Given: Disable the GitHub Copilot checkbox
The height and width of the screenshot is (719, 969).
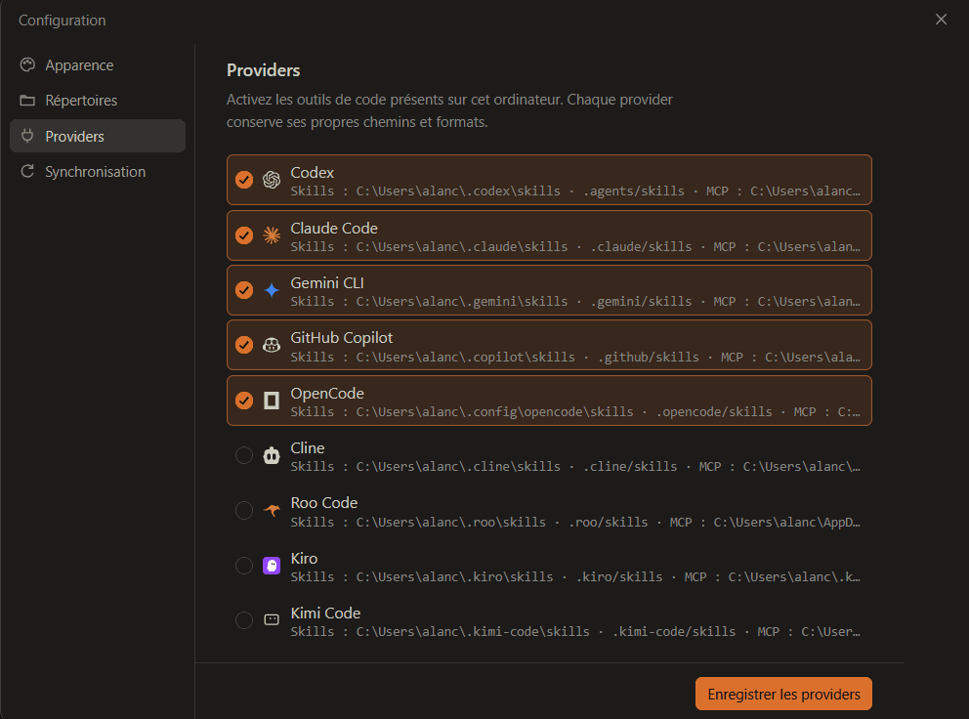Looking at the screenshot, I should (x=244, y=345).
